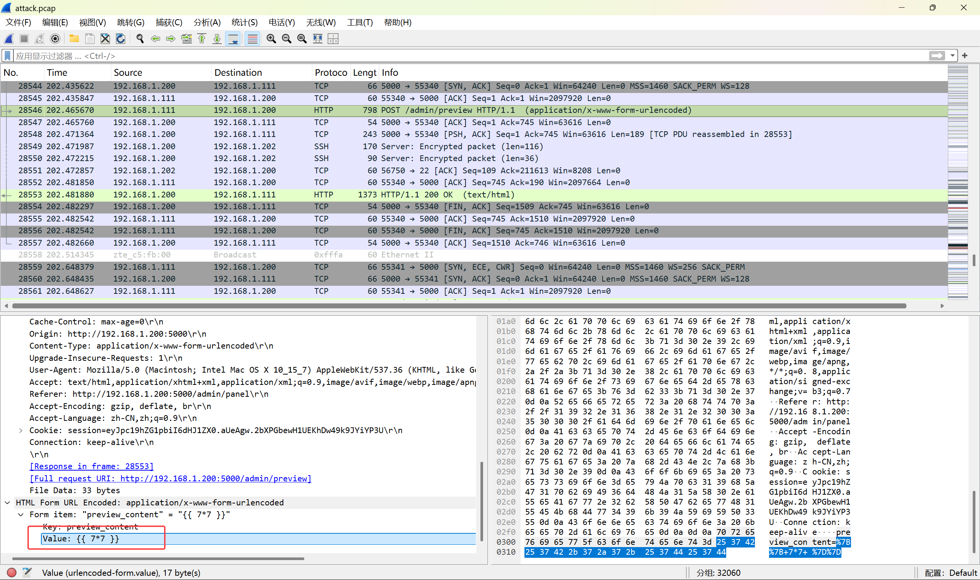Click the find packet magnifier icon

click(140, 39)
